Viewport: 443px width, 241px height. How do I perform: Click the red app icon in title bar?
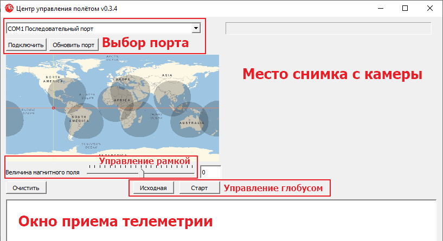[9, 8]
